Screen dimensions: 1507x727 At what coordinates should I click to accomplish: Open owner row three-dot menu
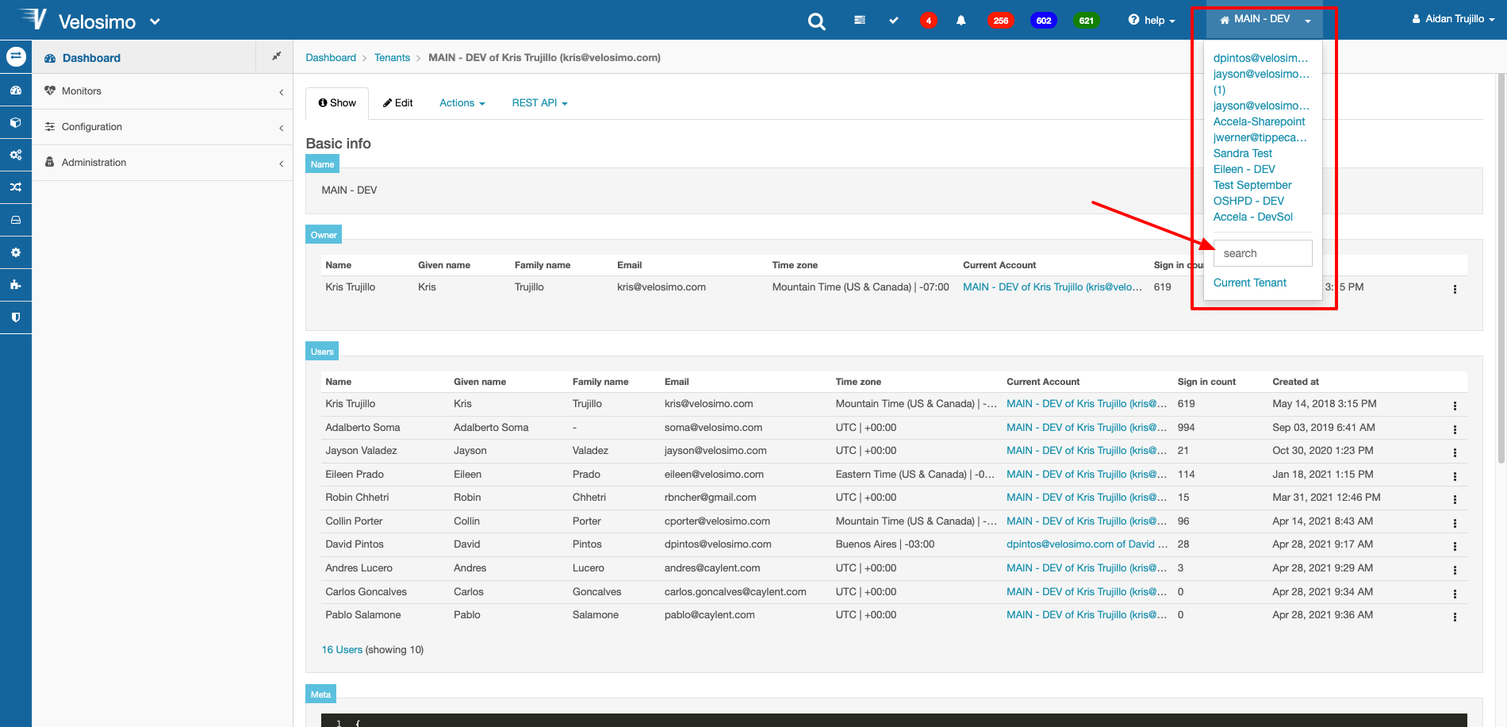click(x=1455, y=289)
